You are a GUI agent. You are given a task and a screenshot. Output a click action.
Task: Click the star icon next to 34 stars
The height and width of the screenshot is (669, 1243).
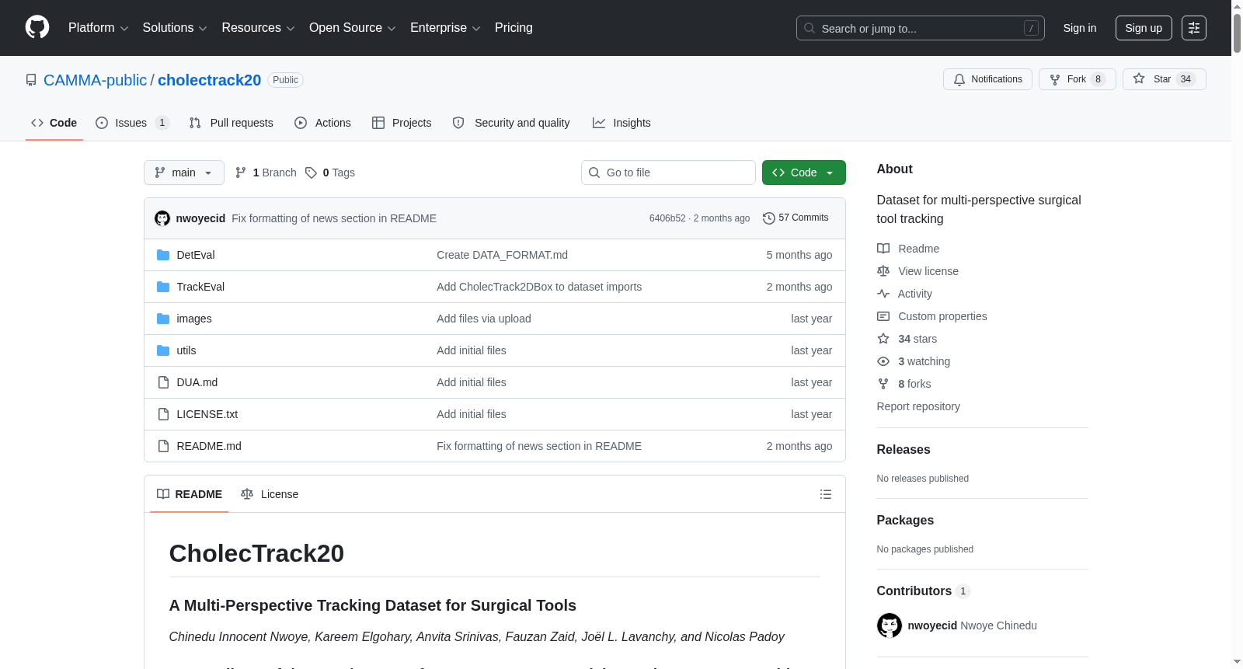tap(883, 339)
